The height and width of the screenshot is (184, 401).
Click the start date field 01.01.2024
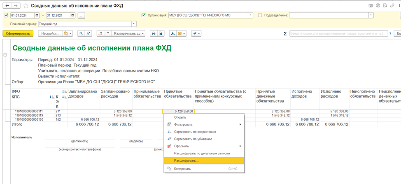(x=23, y=15)
